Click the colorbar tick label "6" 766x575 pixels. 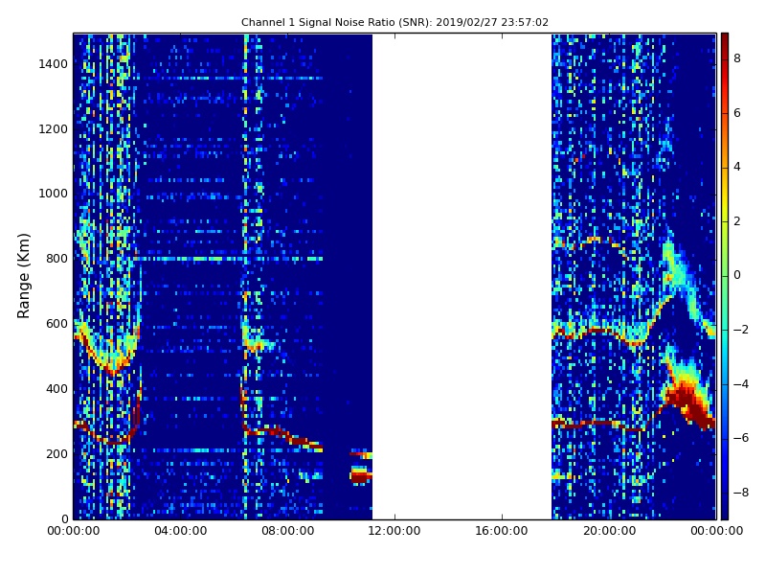point(737,113)
